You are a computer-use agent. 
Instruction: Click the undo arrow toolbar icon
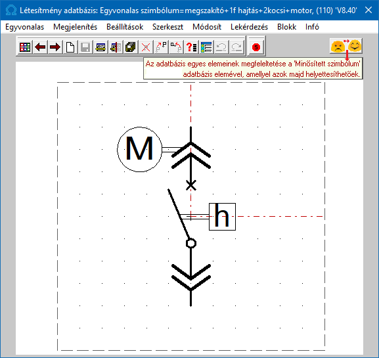point(221,47)
